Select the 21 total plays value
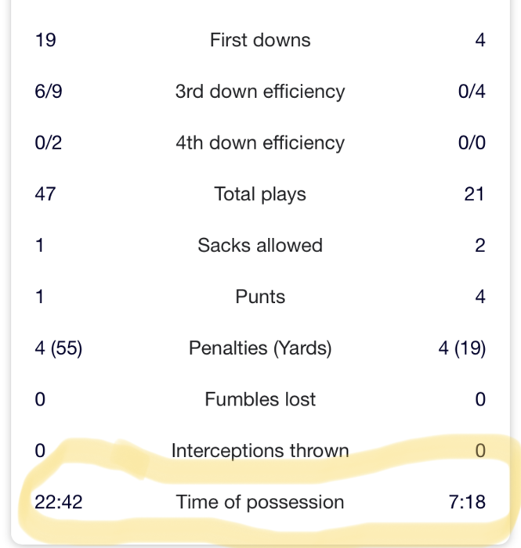This screenshot has width=521, height=548. click(x=474, y=194)
